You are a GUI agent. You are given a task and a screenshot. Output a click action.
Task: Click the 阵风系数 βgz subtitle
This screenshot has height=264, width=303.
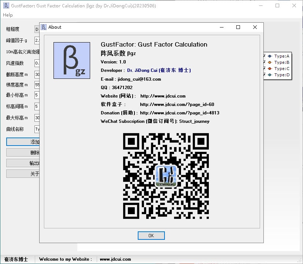tap(118, 53)
